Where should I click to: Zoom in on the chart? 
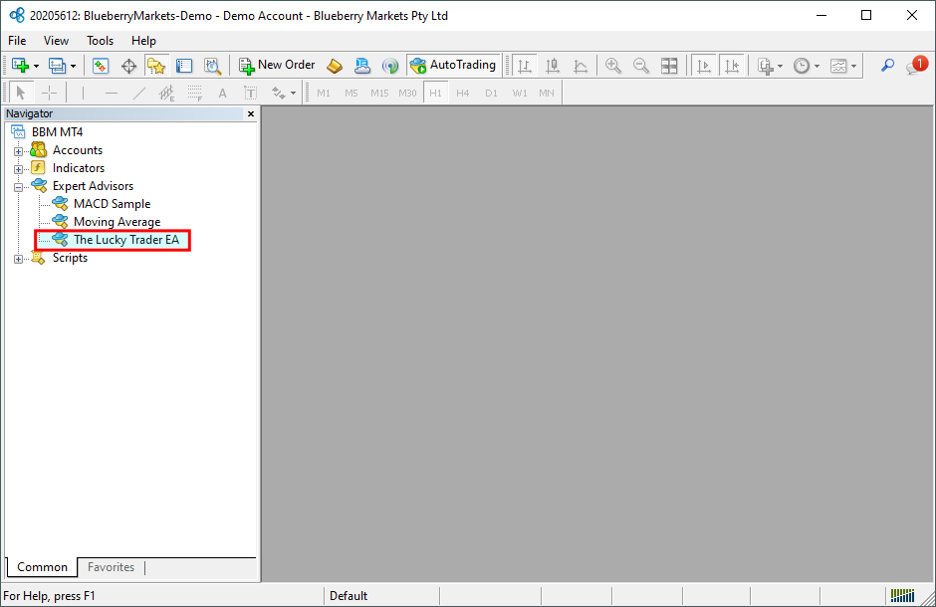click(613, 65)
